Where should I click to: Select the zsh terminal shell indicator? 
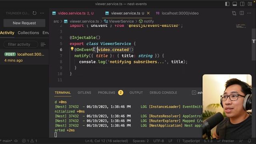coord(197,92)
